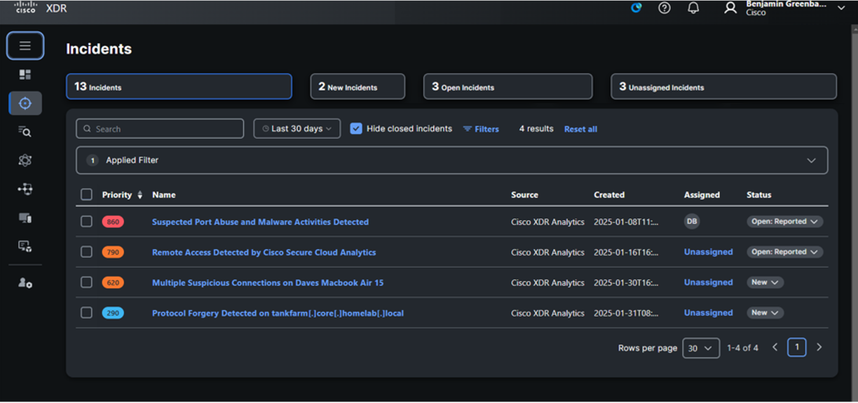Select the checkbox for the 860 priority incident

click(87, 221)
